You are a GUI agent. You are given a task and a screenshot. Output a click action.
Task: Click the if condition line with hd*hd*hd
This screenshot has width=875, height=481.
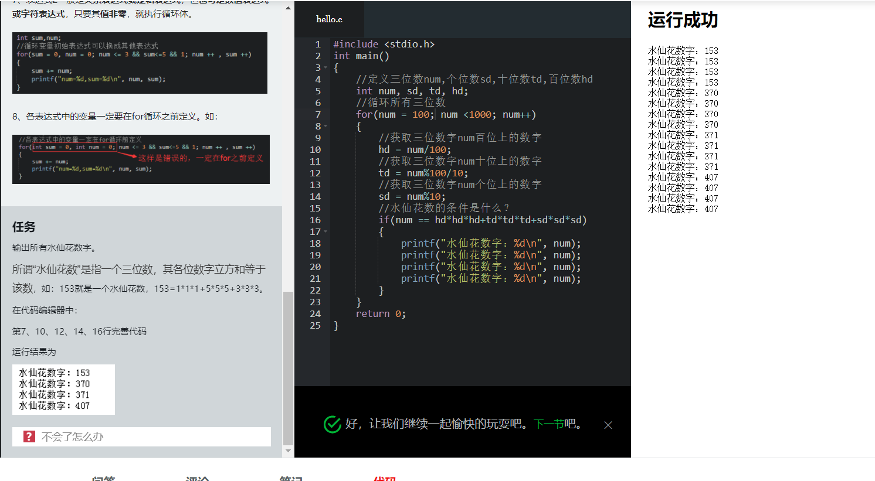click(x=482, y=220)
